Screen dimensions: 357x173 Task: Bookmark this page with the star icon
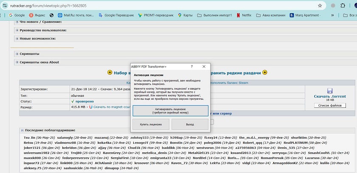320,5
